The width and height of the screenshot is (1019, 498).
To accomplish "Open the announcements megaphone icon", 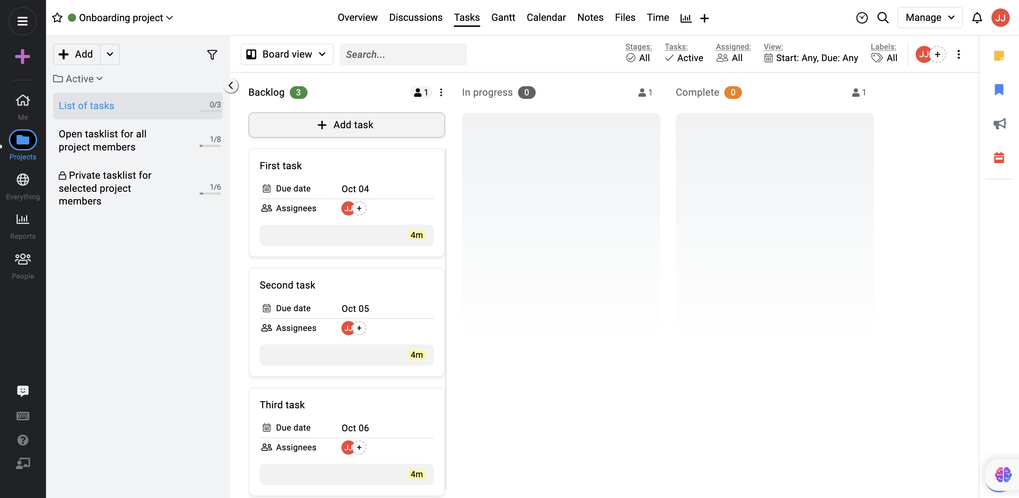I will point(999,124).
